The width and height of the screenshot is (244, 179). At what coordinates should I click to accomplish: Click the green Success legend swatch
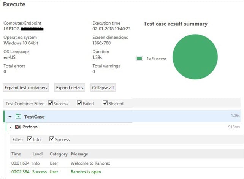tap(139, 59)
